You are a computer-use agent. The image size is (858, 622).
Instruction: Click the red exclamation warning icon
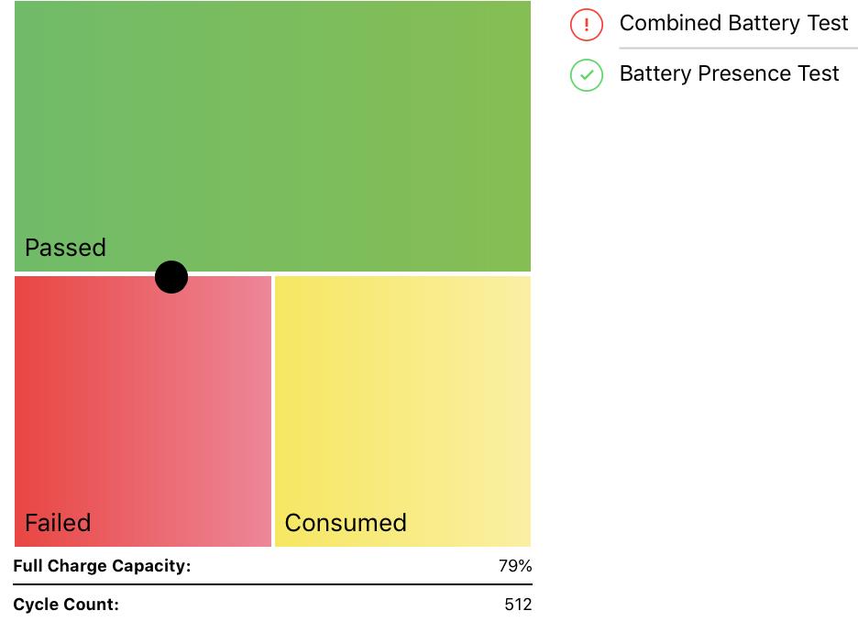coord(587,25)
